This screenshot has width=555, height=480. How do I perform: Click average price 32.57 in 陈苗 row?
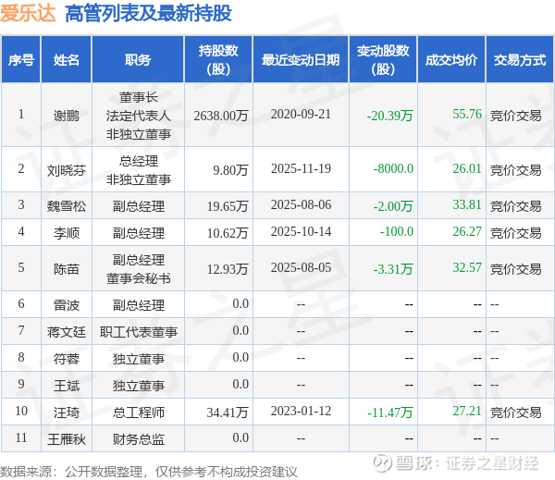pos(467,268)
